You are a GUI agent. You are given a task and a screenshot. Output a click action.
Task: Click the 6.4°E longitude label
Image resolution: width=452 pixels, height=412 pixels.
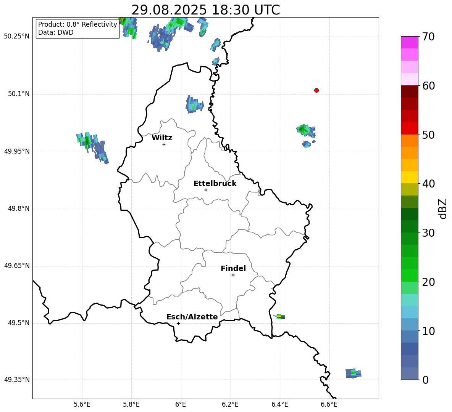pyautogui.click(x=279, y=404)
